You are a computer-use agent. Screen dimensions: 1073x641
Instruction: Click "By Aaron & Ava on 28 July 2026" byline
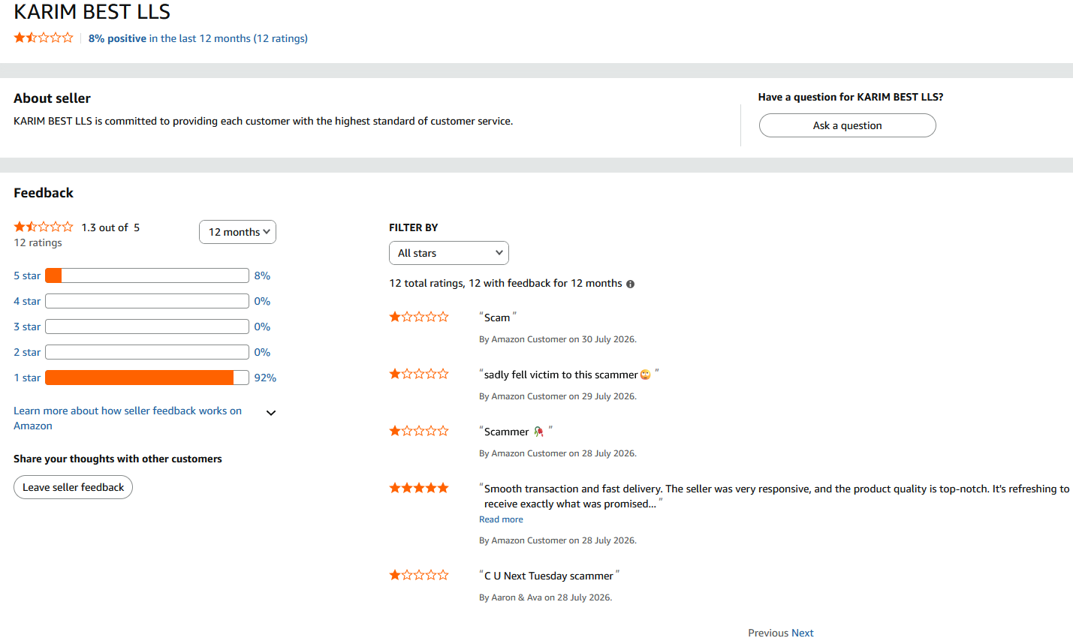[x=546, y=597]
